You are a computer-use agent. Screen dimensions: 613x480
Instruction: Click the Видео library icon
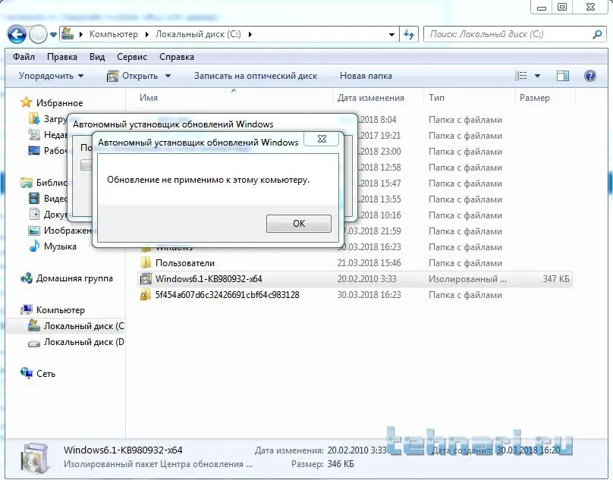tap(34, 199)
